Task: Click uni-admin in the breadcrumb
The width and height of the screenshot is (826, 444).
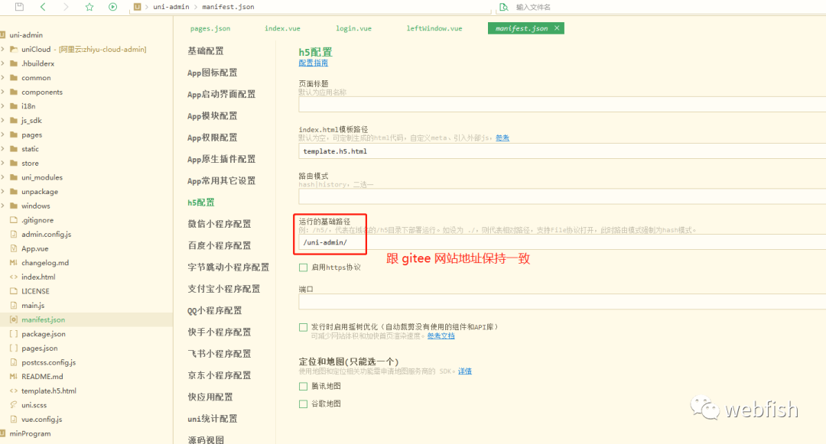Action: (171, 7)
